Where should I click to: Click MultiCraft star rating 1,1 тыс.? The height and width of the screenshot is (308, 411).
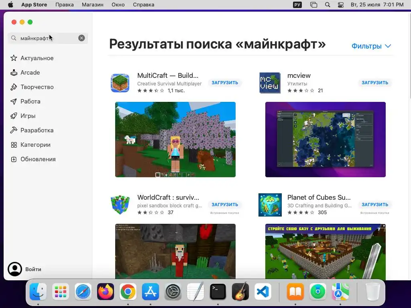pyautogui.click(x=161, y=91)
